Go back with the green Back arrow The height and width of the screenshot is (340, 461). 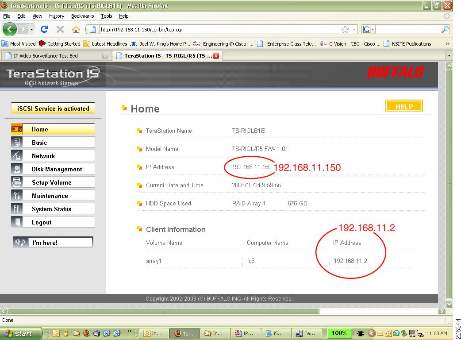[x=9, y=29]
